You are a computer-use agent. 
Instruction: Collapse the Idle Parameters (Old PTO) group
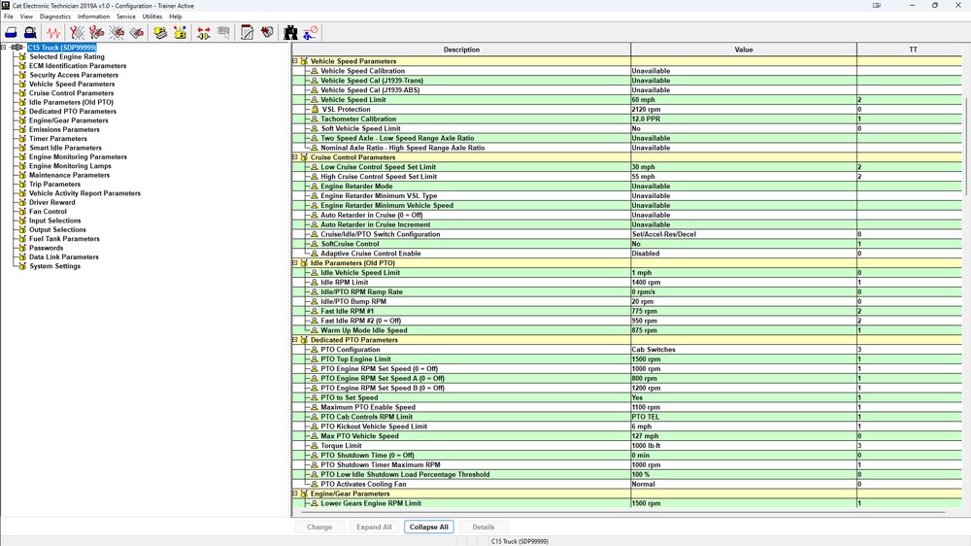point(295,262)
